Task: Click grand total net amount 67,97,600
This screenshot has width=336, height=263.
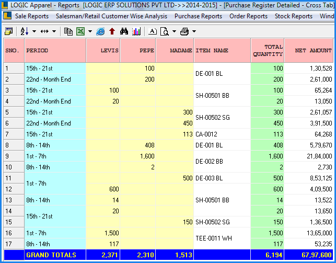Action: [309, 255]
